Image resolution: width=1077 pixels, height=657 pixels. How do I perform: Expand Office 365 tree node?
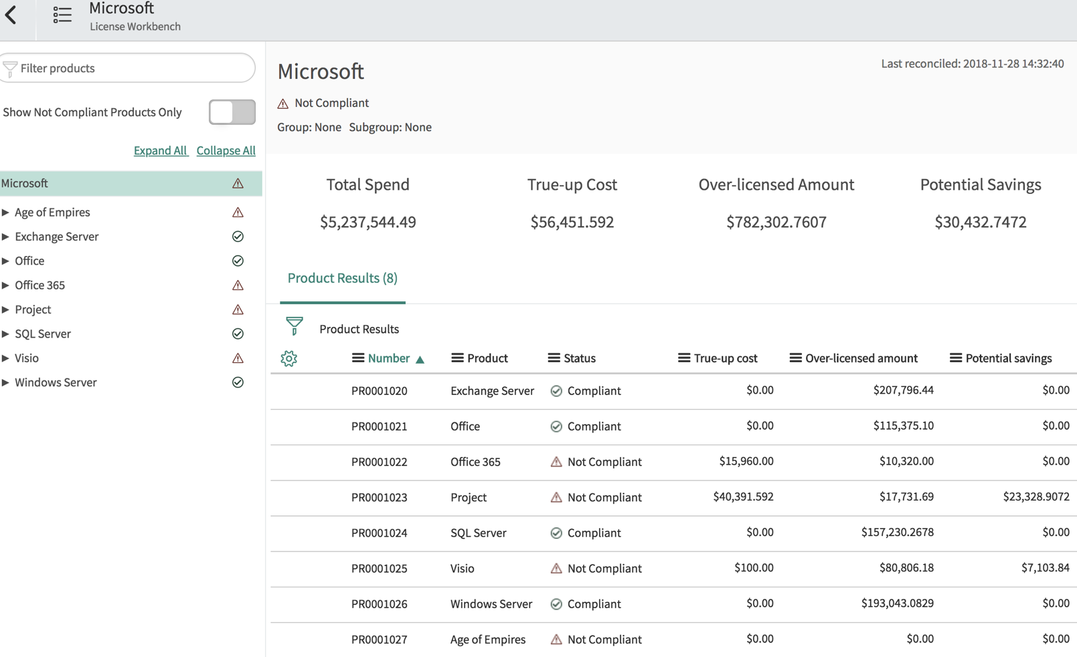(x=5, y=285)
